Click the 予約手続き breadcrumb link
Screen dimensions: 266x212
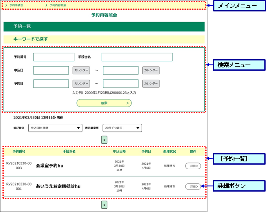16,6
